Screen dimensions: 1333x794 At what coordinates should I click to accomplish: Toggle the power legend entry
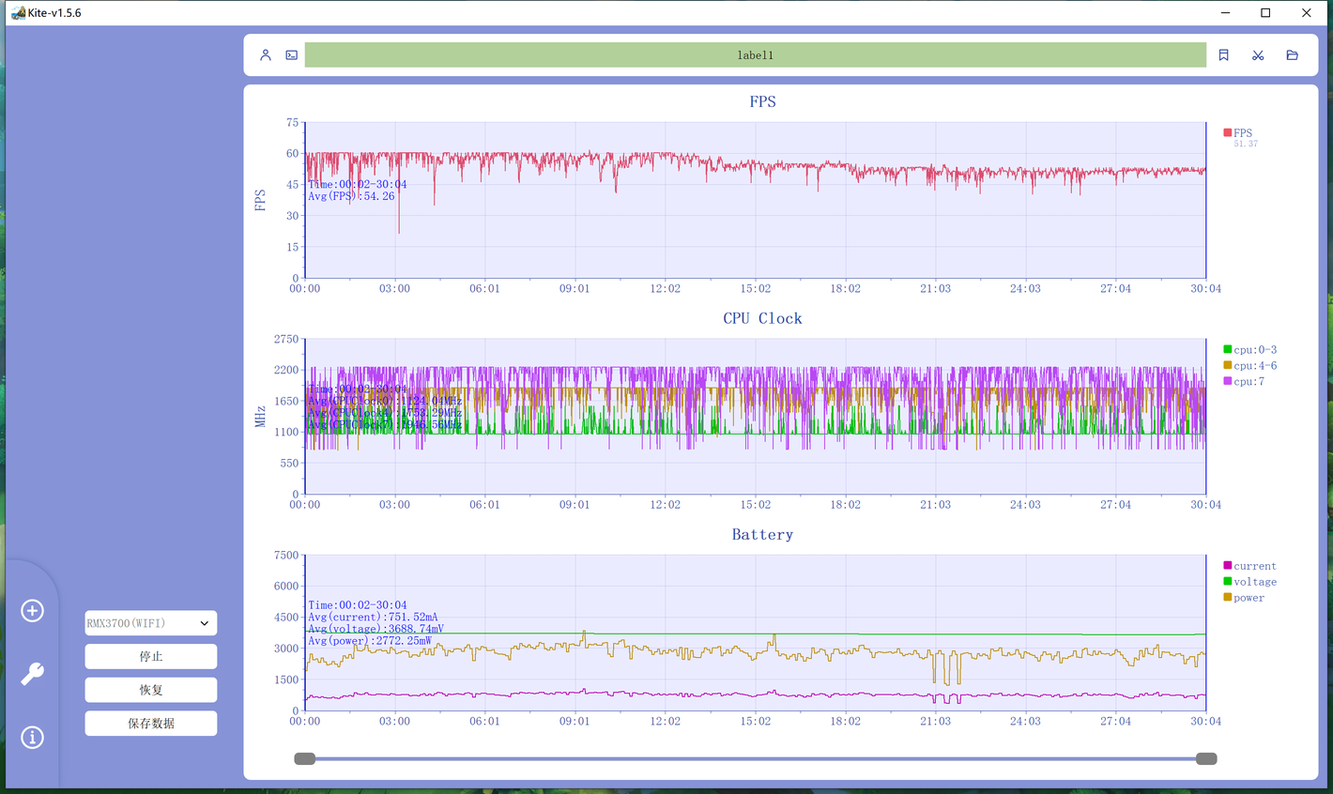click(1244, 598)
